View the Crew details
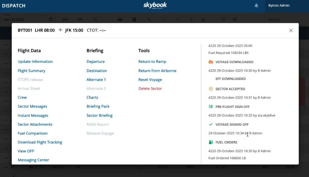The image size is (309, 177). pyautogui.click(x=22, y=97)
